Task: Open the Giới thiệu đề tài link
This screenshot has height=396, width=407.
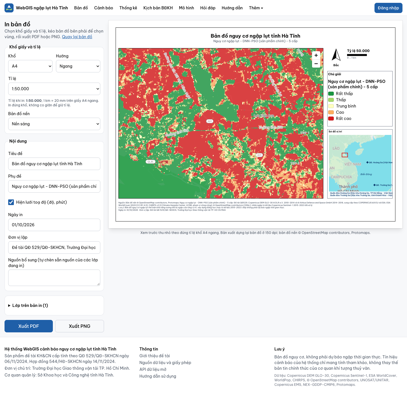Action: tap(155, 356)
